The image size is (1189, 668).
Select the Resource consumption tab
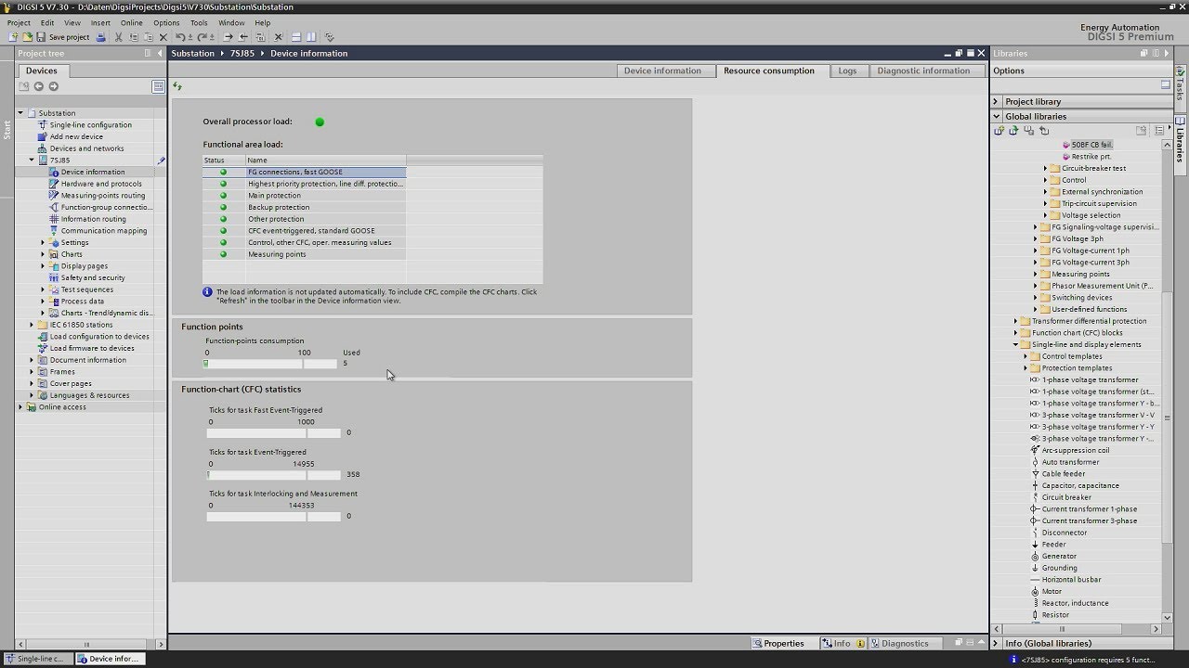(x=768, y=71)
